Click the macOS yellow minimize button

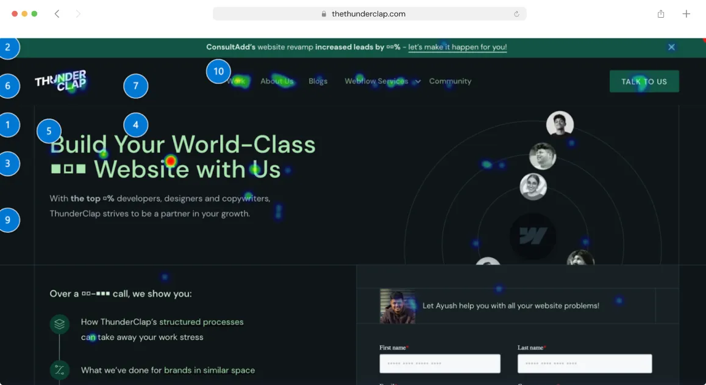pos(24,14)
